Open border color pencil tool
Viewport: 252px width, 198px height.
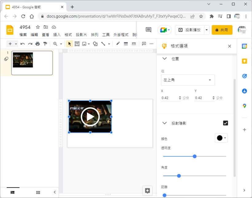click(x=118, y=44)
